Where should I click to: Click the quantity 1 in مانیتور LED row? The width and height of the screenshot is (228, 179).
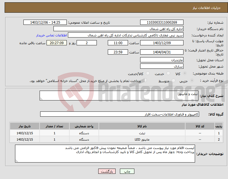coord(54,139)
